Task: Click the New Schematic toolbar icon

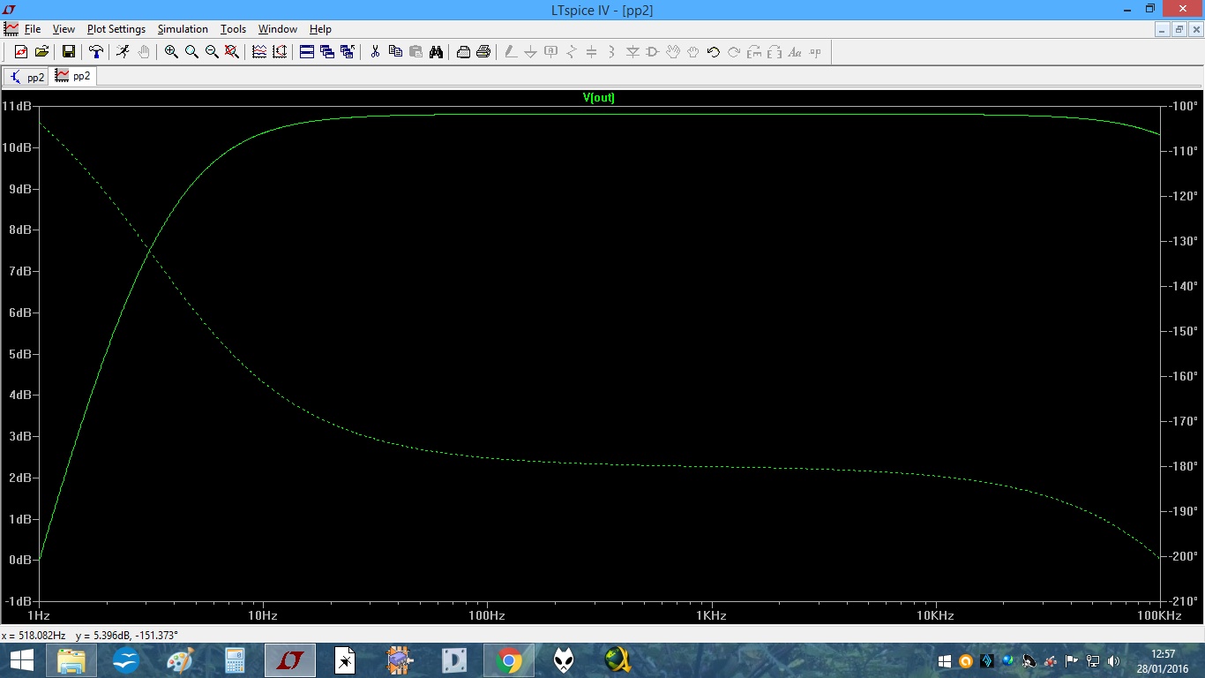Action: click(x=21, y=52)
